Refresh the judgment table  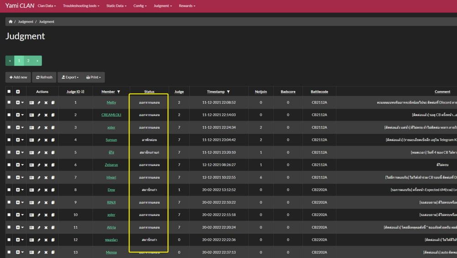[44, 77]
